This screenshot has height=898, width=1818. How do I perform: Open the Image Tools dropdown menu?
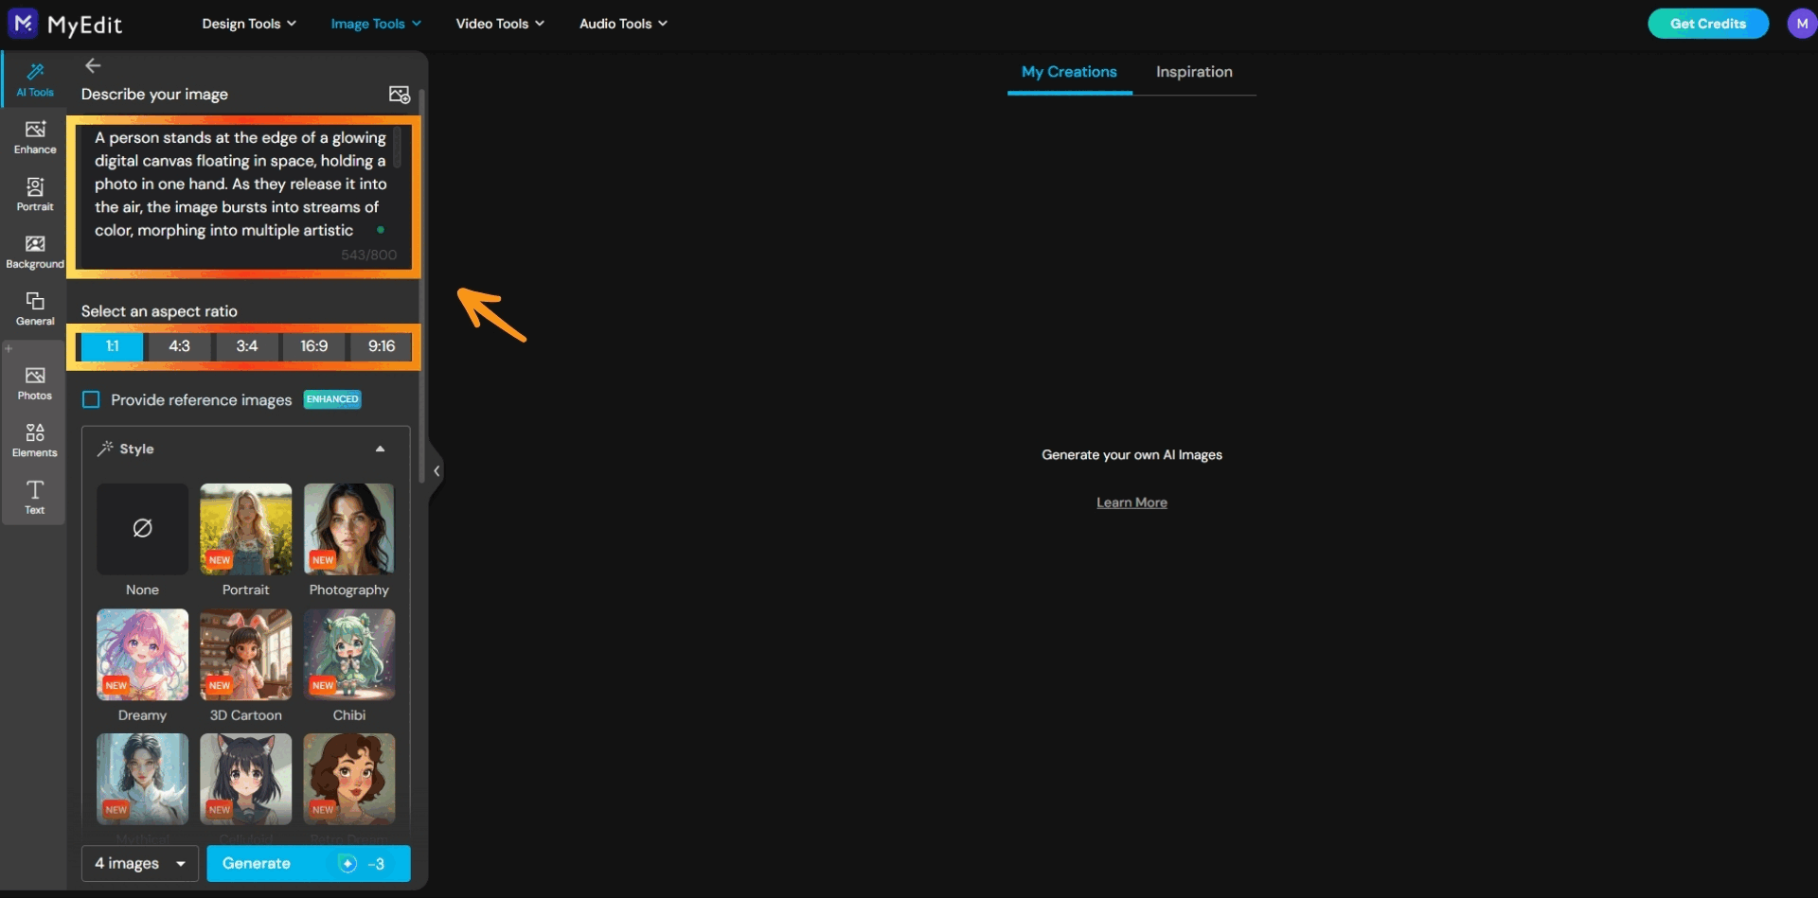[x=376, y=24]
